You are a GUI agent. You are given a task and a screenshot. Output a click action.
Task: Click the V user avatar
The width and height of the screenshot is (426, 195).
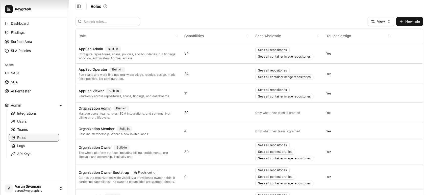pyautogui.click(x=9, y=188)
